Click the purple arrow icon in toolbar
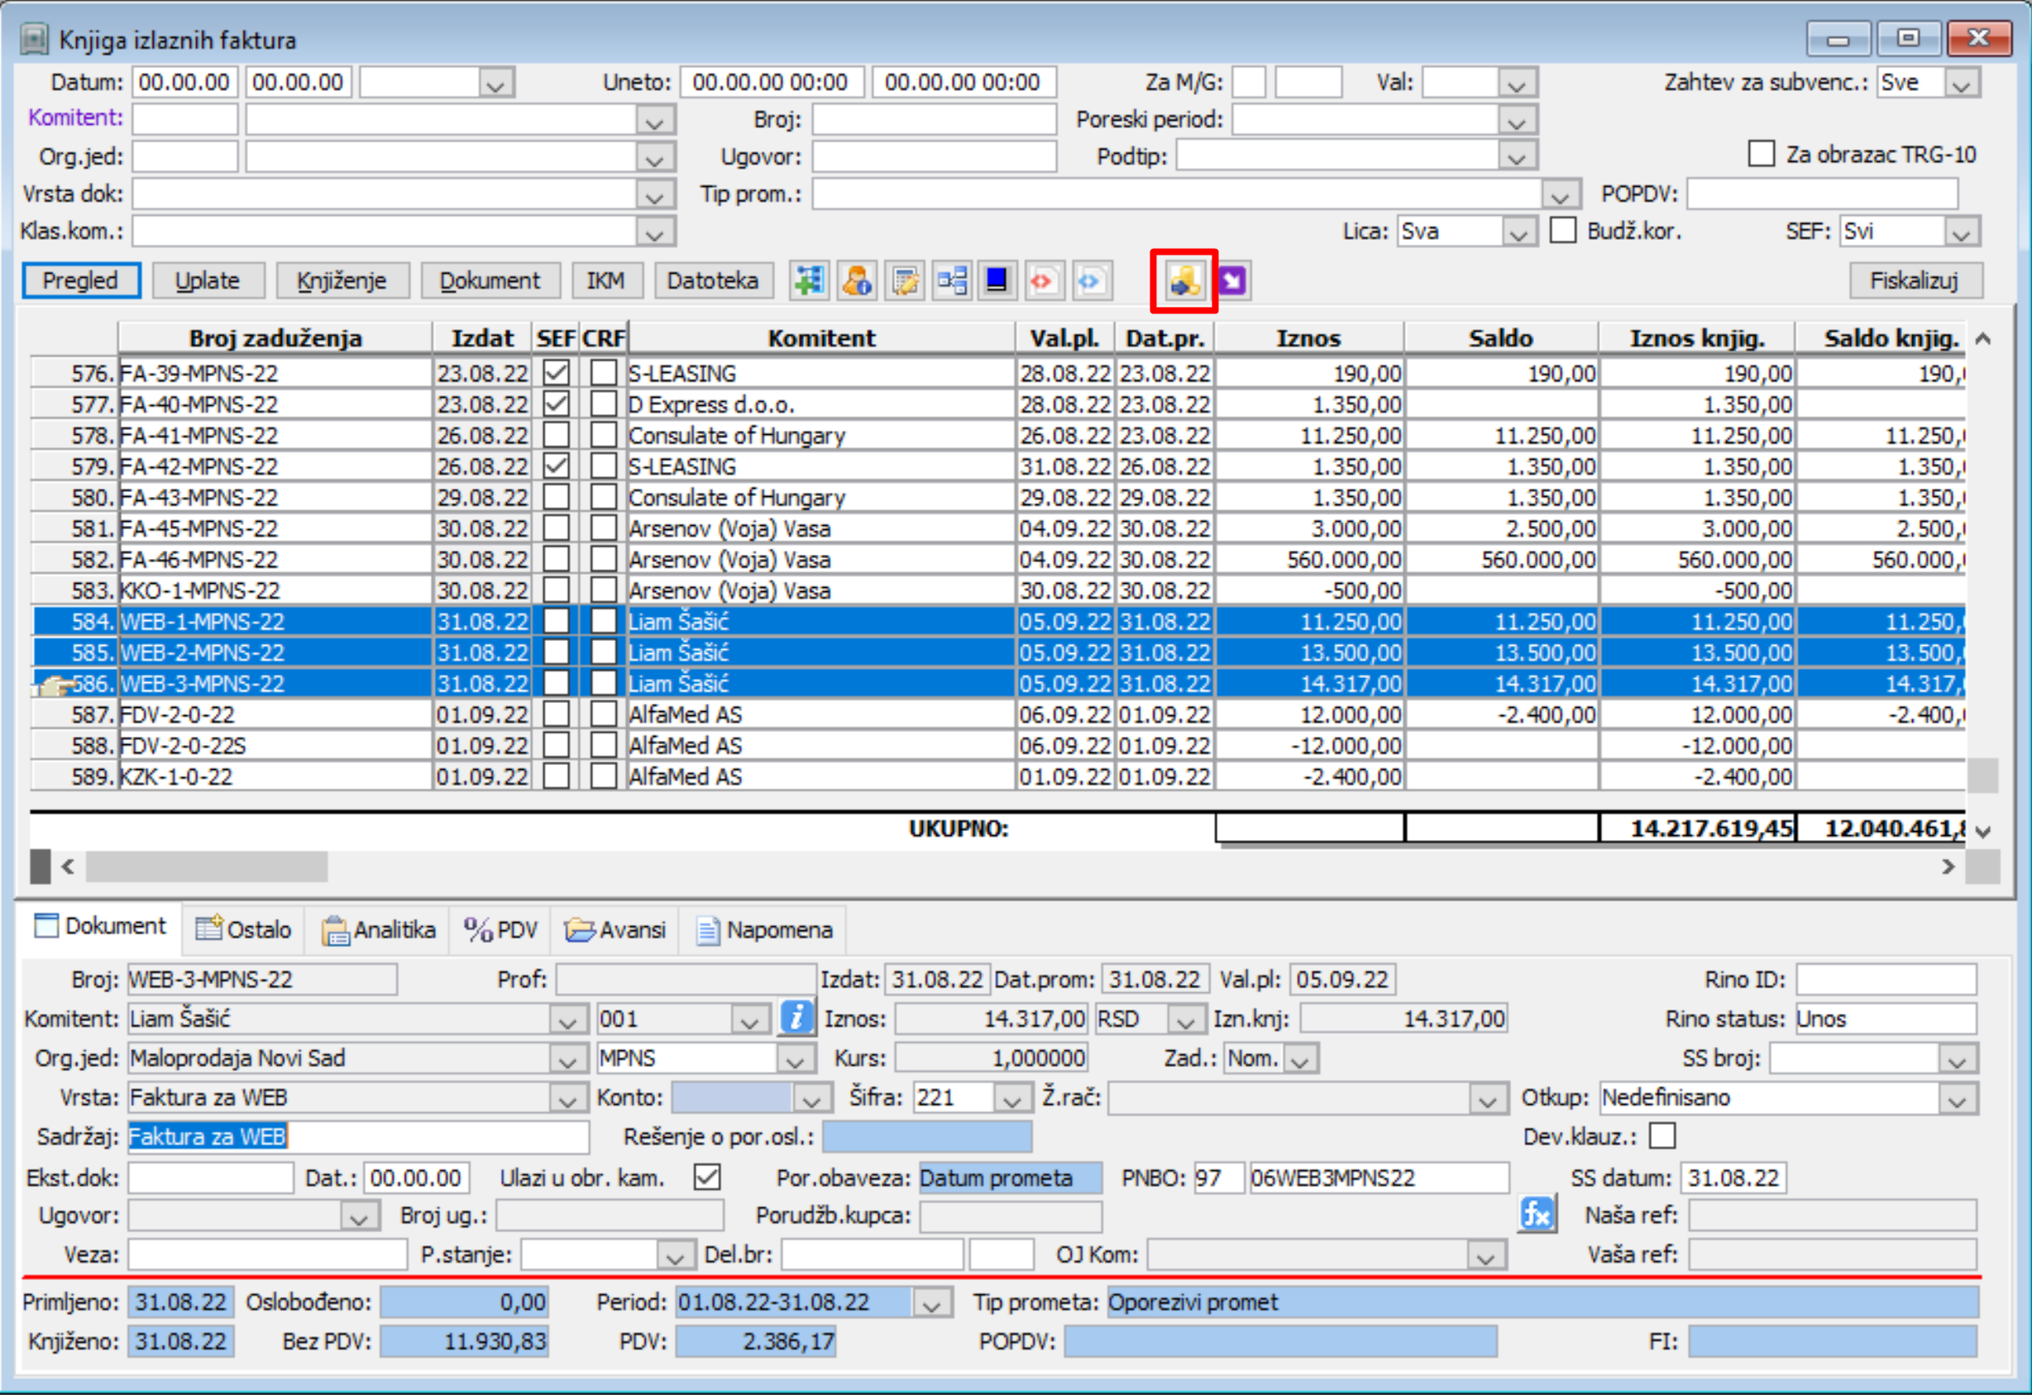This screenshot has width=2032, height=1395. (x=1233, y=280)
